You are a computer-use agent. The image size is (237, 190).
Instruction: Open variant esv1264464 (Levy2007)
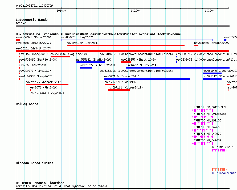pos(47,93)
